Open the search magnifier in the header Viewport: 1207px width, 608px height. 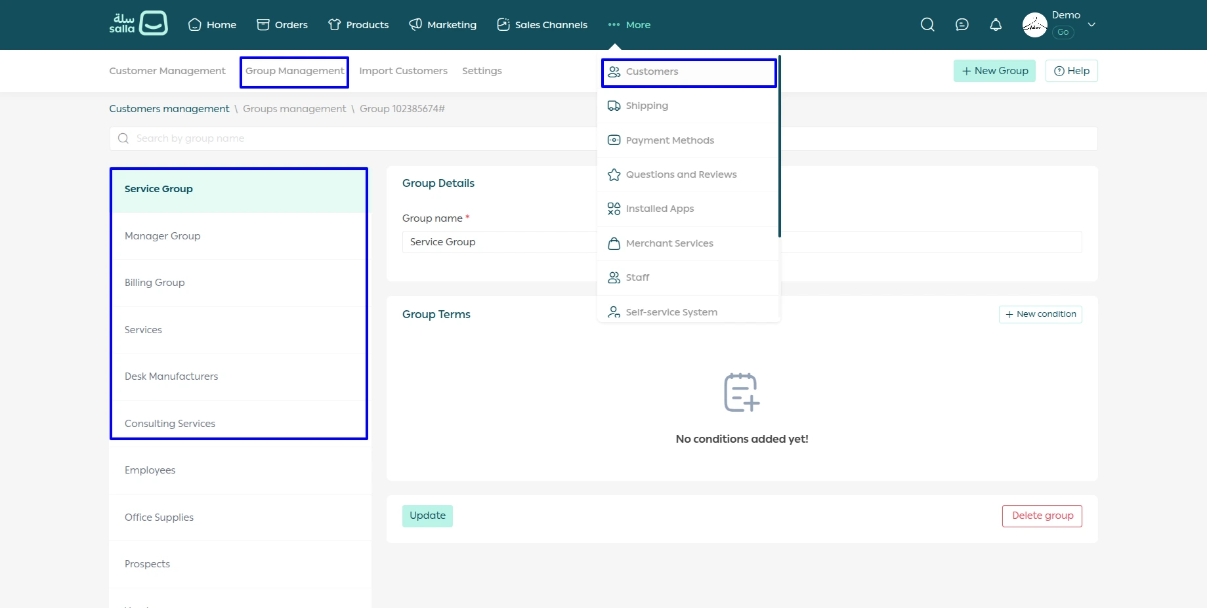click(927, 25)
